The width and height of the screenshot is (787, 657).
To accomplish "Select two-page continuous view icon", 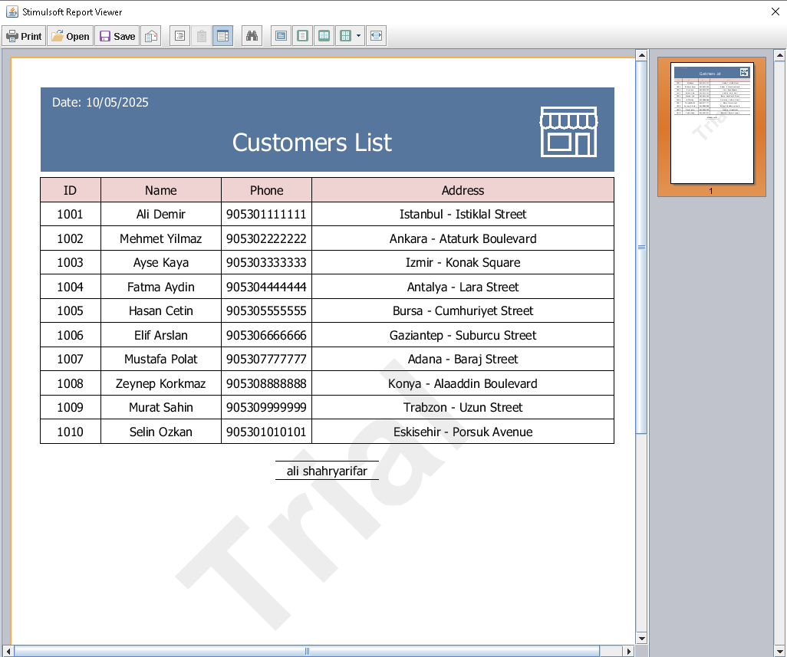I will 324,36.
